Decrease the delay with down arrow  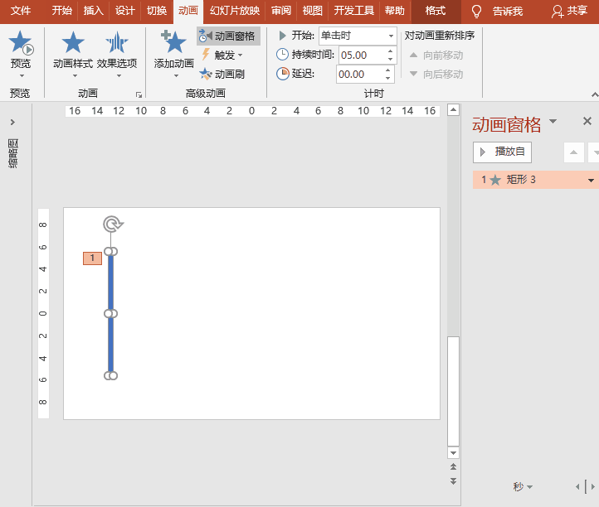387,78
